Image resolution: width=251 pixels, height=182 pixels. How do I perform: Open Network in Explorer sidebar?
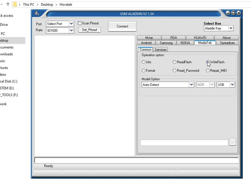pyautogui.click(x=3, y=104)
